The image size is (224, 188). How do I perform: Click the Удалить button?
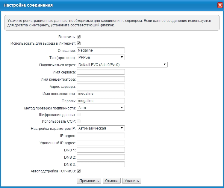(131, 181)
